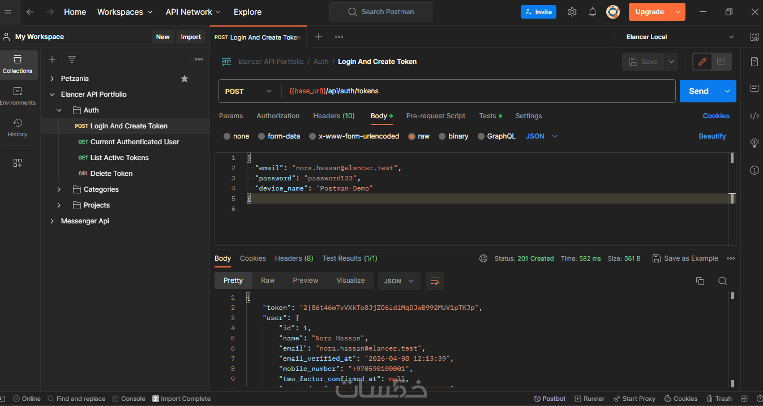Select the form-data body type
The image size is (763, 406).
pyautogui.click(x=262, y=136)
